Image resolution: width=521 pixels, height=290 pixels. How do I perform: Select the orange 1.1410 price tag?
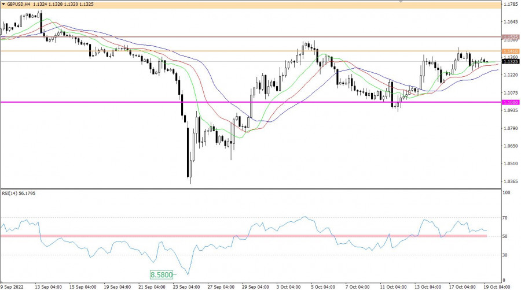point(510,51)
